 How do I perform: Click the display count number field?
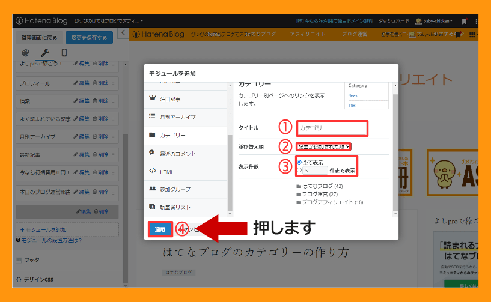[x=316, y=171]
